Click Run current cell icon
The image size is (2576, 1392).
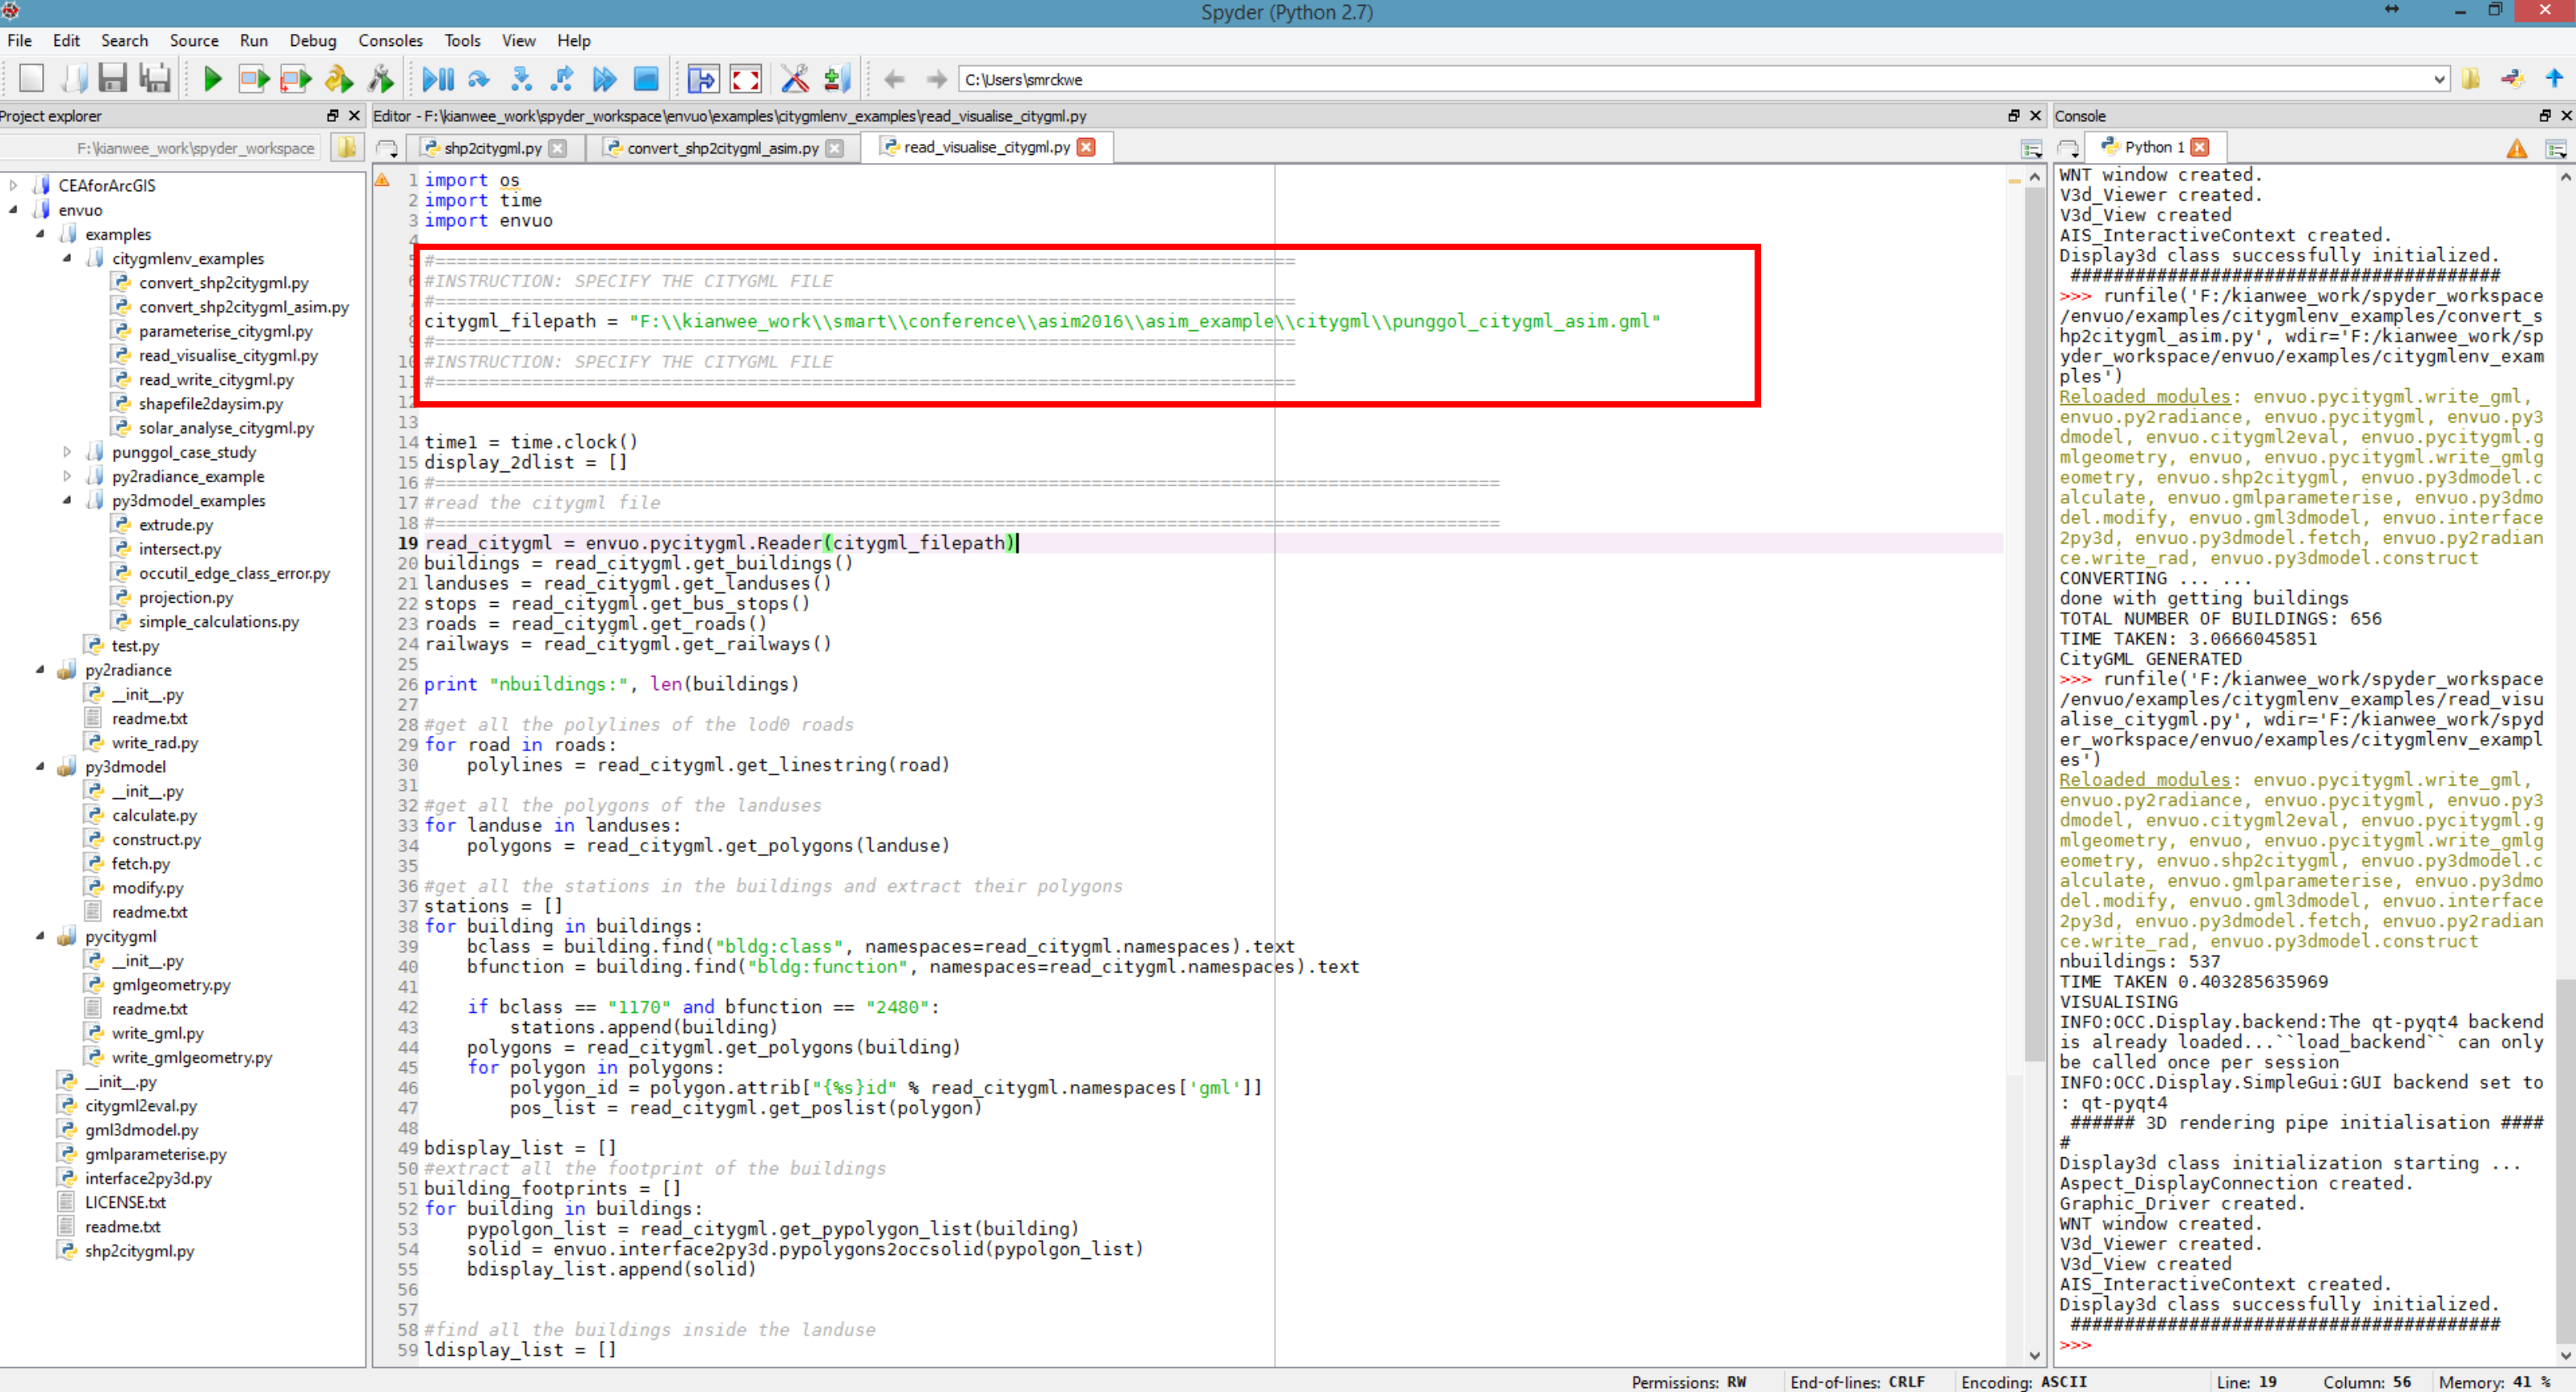[254, 79]
